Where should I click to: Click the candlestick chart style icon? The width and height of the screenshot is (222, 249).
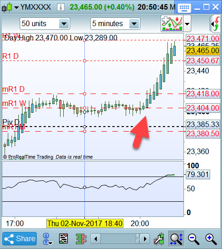pyautogui.click(x=7, y=7)
